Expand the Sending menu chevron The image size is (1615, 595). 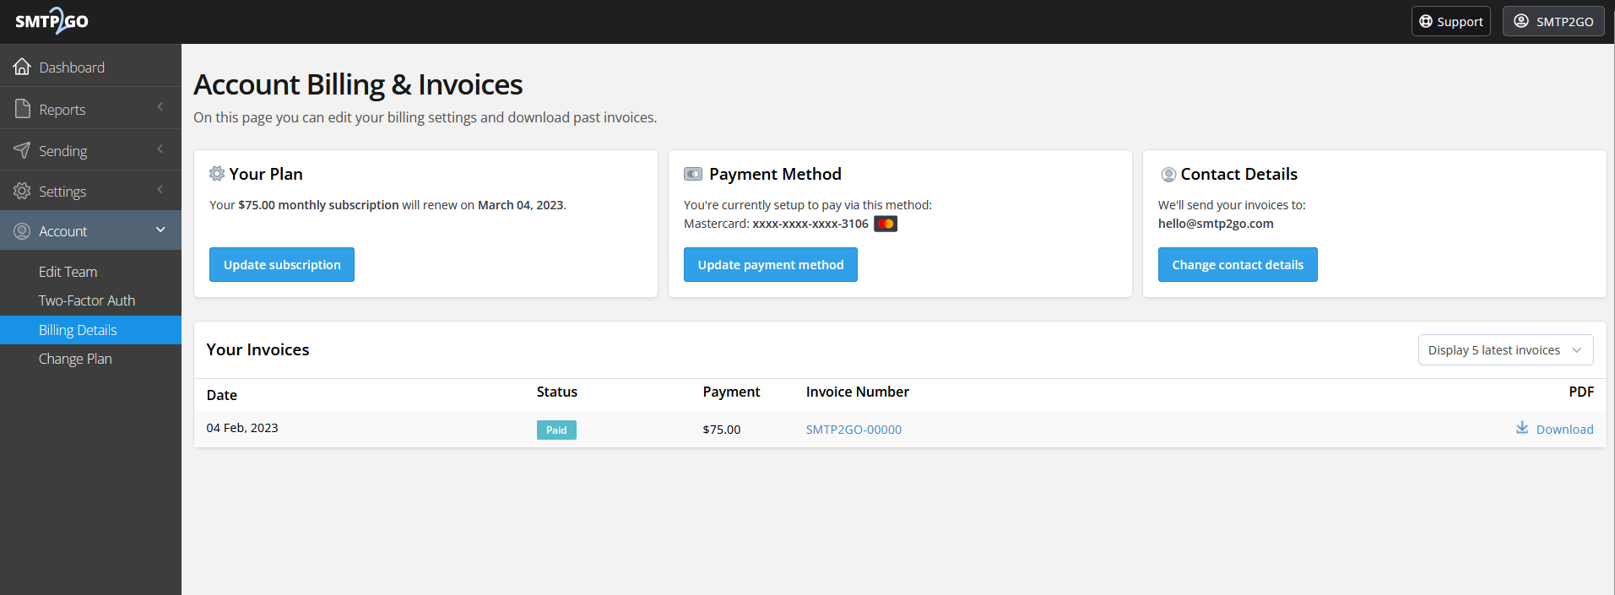click(x=160, y=149)
